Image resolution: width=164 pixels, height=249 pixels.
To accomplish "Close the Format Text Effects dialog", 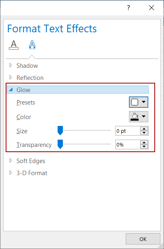I will (152, 8).
